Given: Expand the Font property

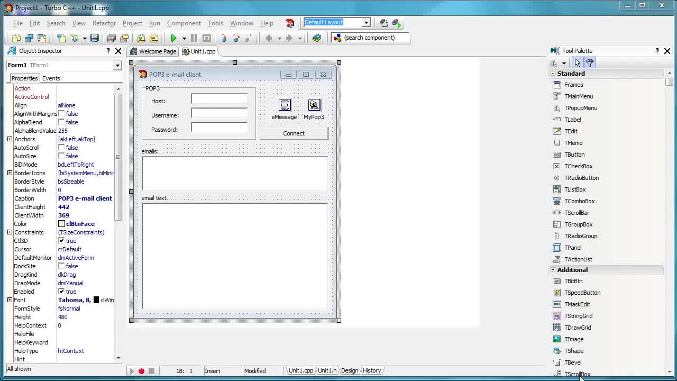Looking at the screenshot, I should (x=10, y=300).
